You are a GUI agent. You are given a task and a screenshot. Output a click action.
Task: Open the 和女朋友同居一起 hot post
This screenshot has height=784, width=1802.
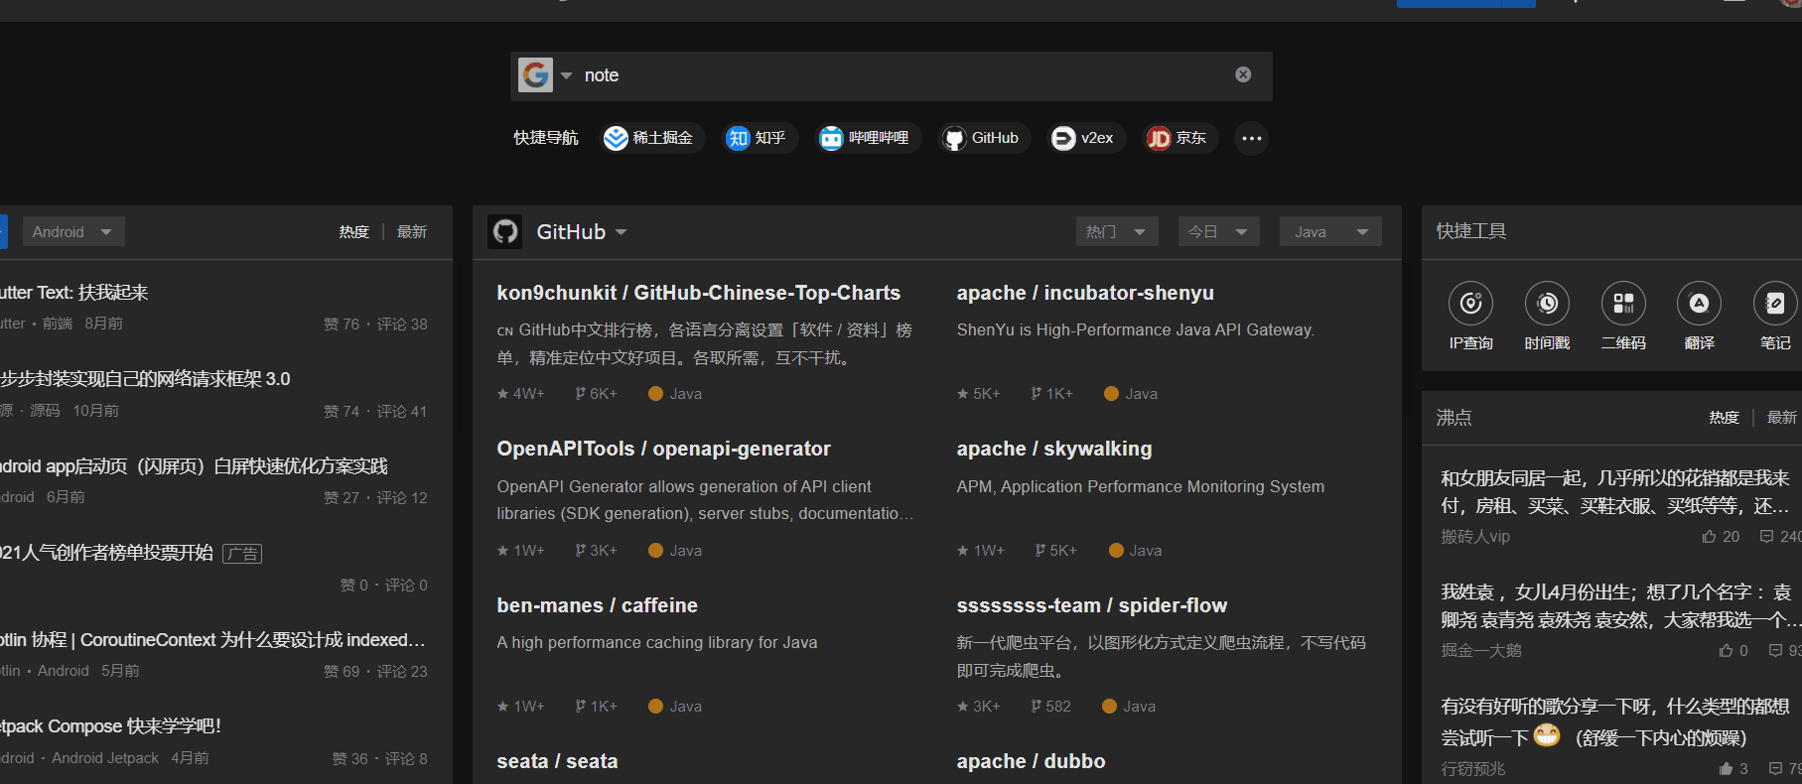1615,492
